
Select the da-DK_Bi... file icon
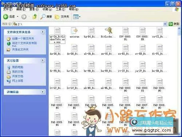(x=57, y=48)
